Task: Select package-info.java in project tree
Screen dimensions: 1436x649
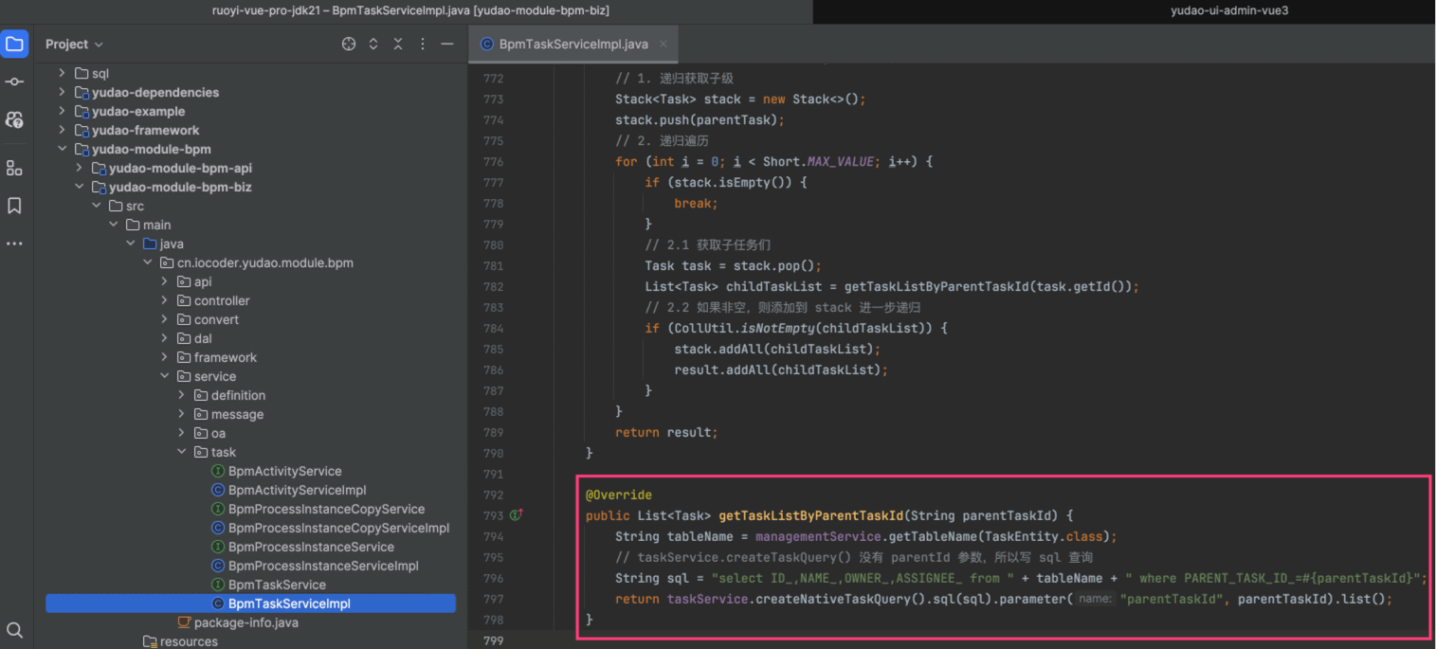Action: [245, 622]
